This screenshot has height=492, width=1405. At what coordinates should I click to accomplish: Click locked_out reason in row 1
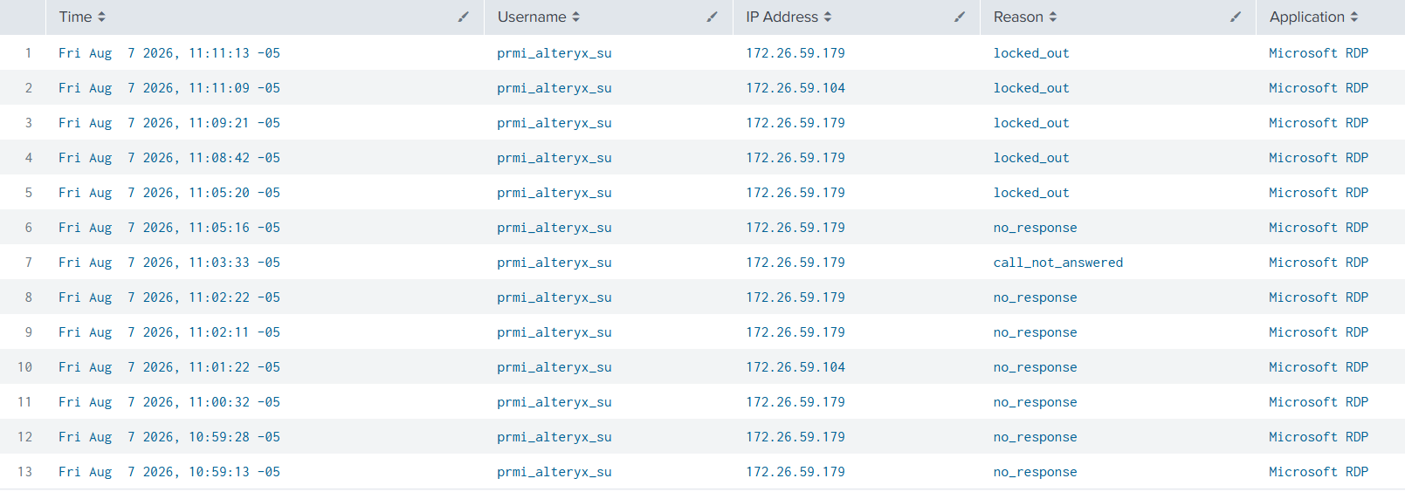tap(1031, 53)
